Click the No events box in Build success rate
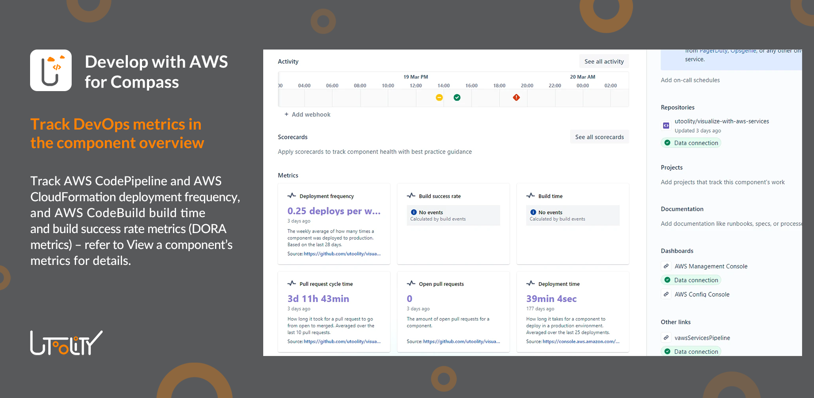 click(453, 215)
